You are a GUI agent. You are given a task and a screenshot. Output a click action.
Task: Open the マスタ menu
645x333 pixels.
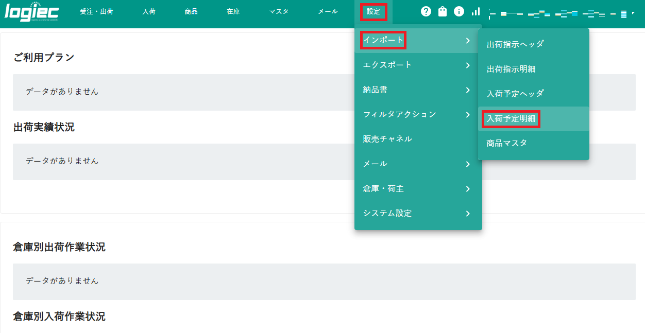[x=278, y=11]
